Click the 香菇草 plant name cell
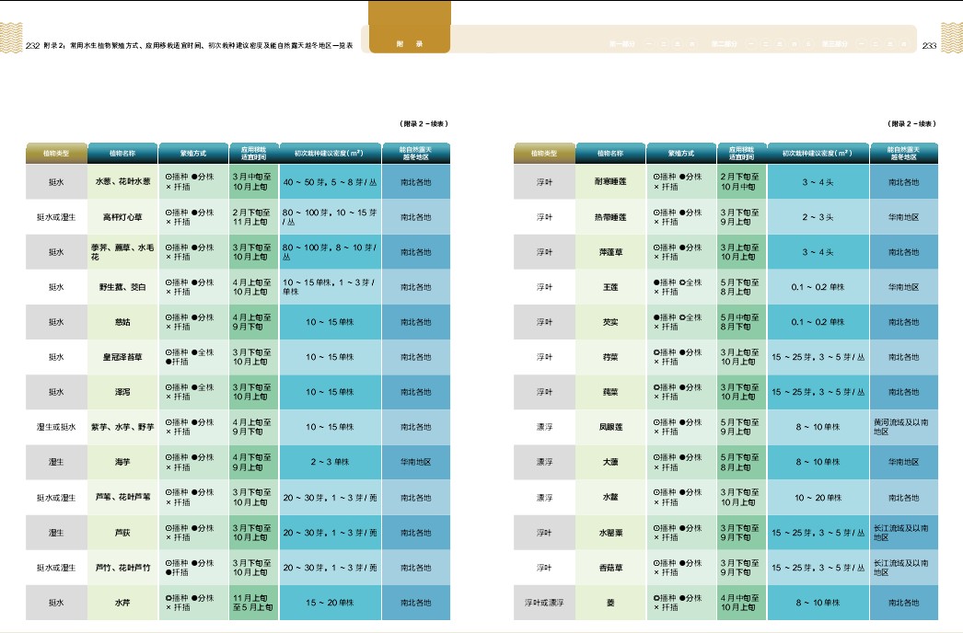Viewport: 963px width, 633px height. (609, 568)
